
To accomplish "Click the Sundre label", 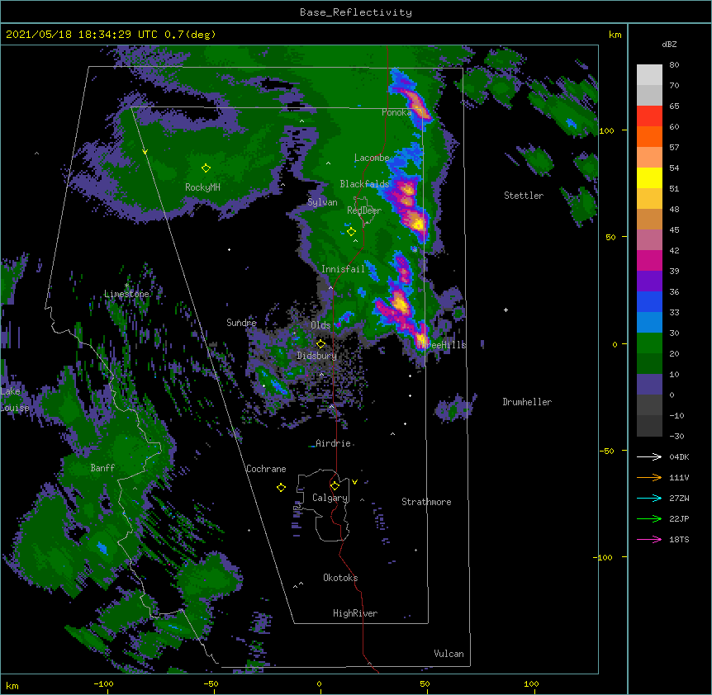I will tap(241, 323).
